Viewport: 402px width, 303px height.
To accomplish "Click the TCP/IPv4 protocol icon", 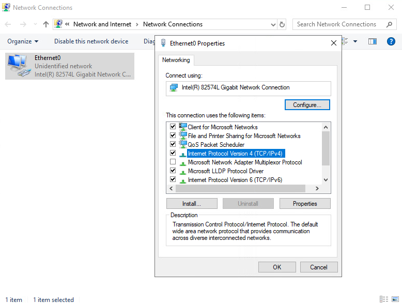I will (183, 154).
